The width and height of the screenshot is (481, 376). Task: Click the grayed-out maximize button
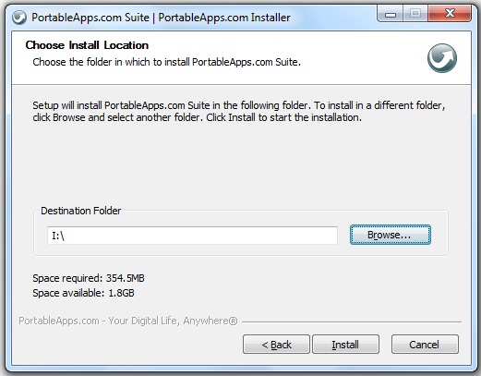[x=415, y=14]
